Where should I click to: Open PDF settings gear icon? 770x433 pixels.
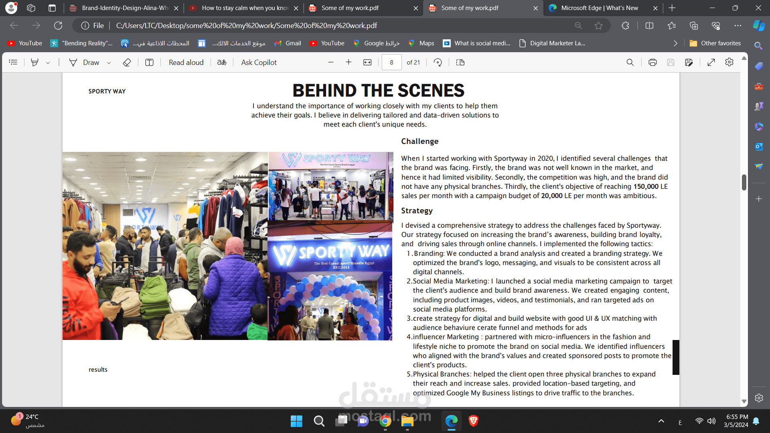[x=729, y=62]
